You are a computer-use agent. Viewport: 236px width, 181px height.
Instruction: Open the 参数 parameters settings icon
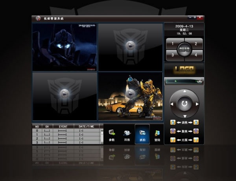click(x=112, y=135)
